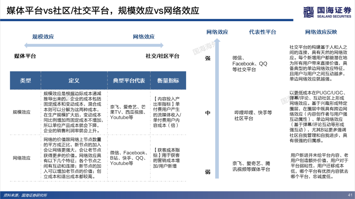This screenshot has width=355, height=199.
Task: Click the vertical upward arrow
Action: click(217, 108)
